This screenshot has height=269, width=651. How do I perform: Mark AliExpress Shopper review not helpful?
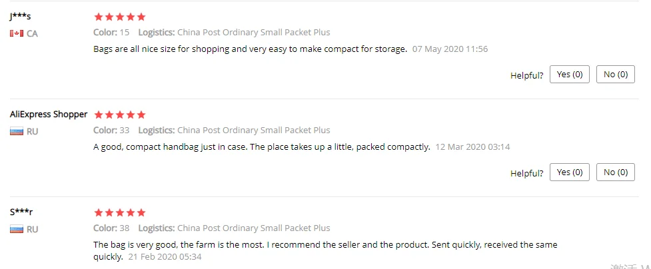[615, 172]
